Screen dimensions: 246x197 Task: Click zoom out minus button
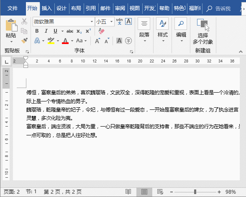point(172,192)
